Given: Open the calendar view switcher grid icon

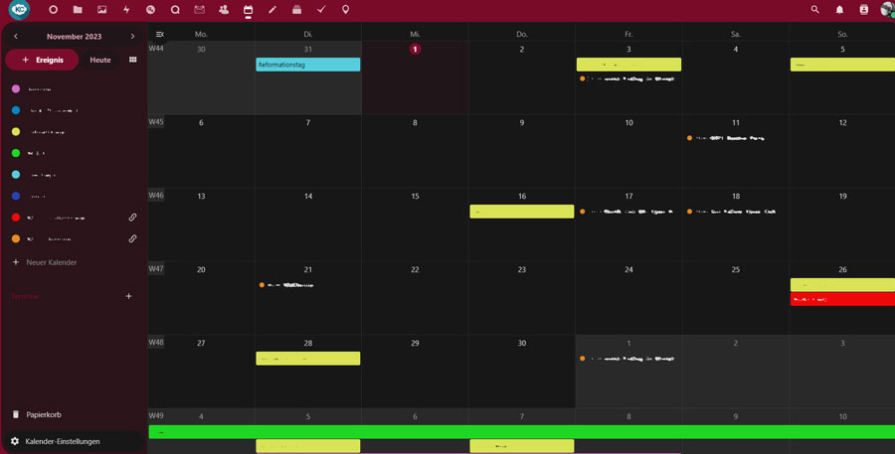Looking at the screenshot, I should tap(132, 60).
